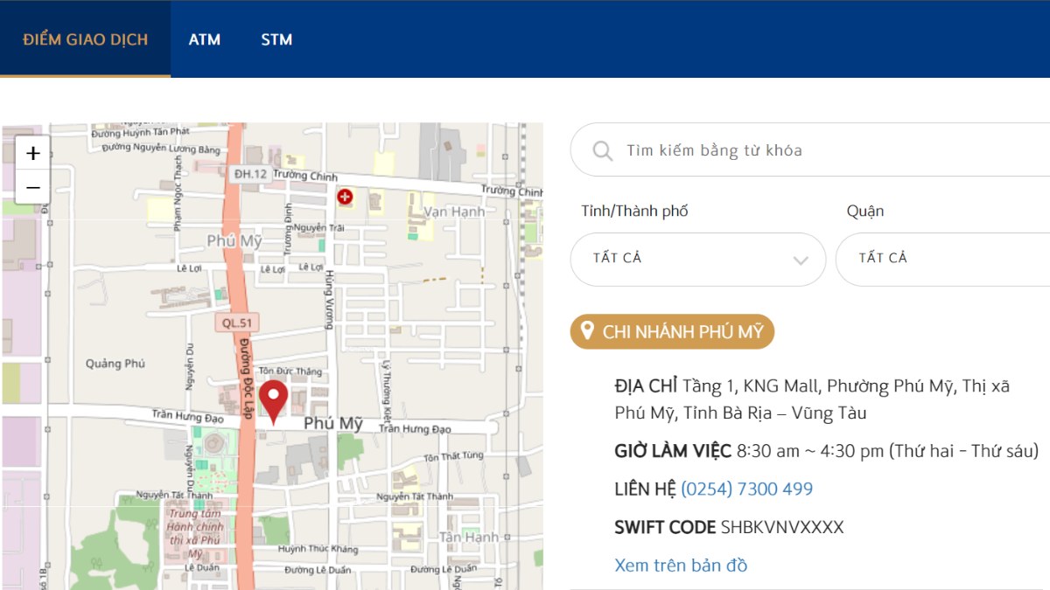The width and height of the screenshot is (1050, 590).
Task: Click the ĐH.12 road shield on map
Action: pos(249,174)
